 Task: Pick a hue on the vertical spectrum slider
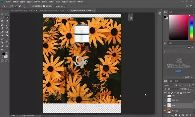[192, 27]
